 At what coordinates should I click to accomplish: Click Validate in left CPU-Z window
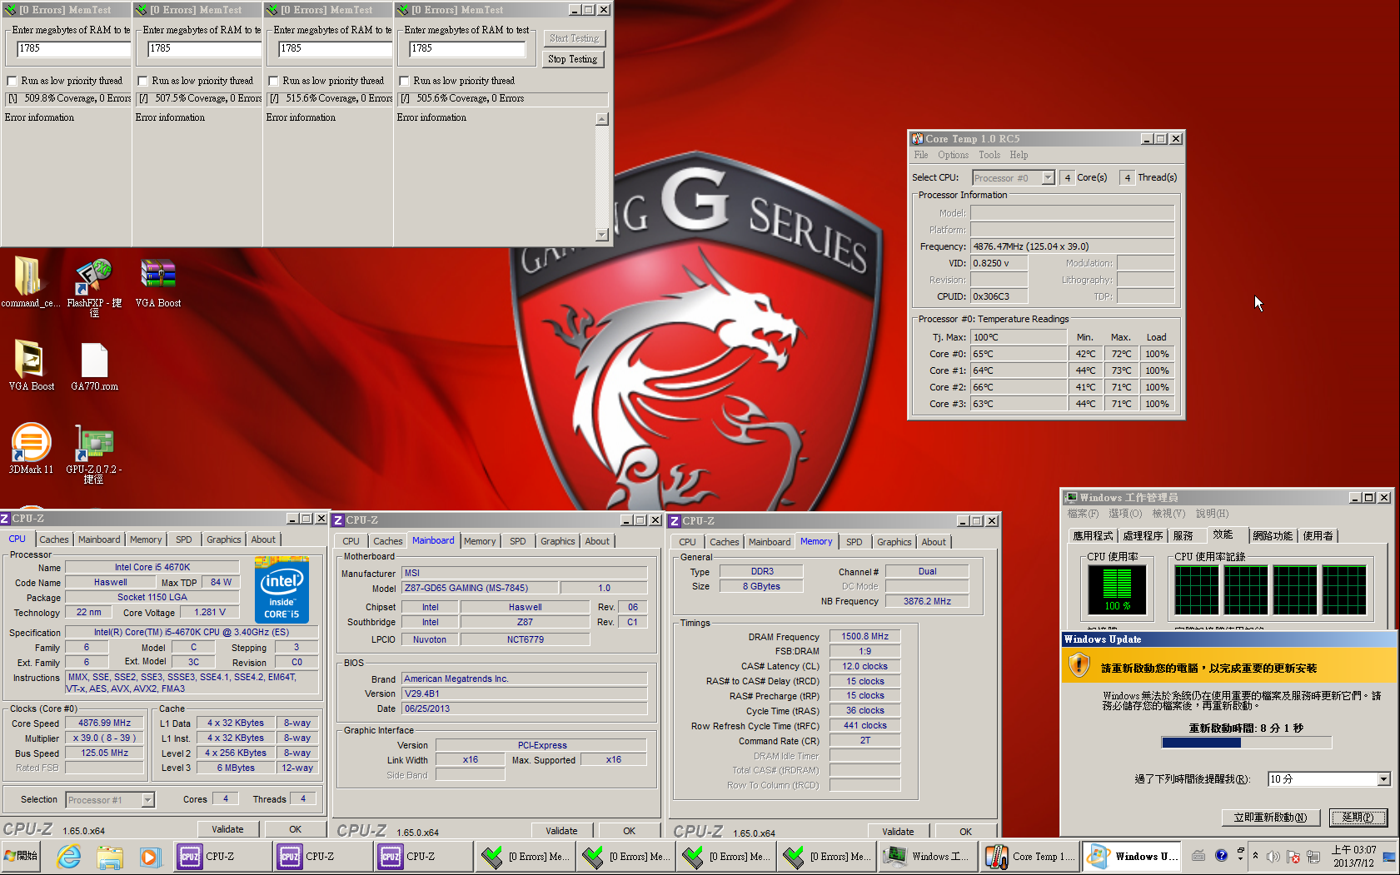tap(228, 829)
